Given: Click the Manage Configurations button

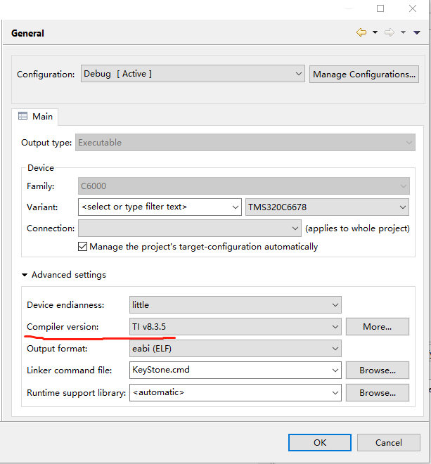Looking at the screenshot, I should (x=364, y=74).
